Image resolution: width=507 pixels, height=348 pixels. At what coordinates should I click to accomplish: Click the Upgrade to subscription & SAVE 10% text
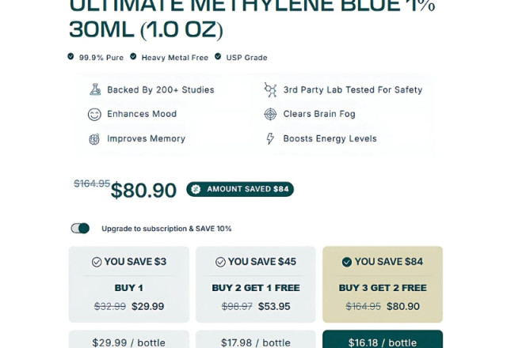pos(166,229)
